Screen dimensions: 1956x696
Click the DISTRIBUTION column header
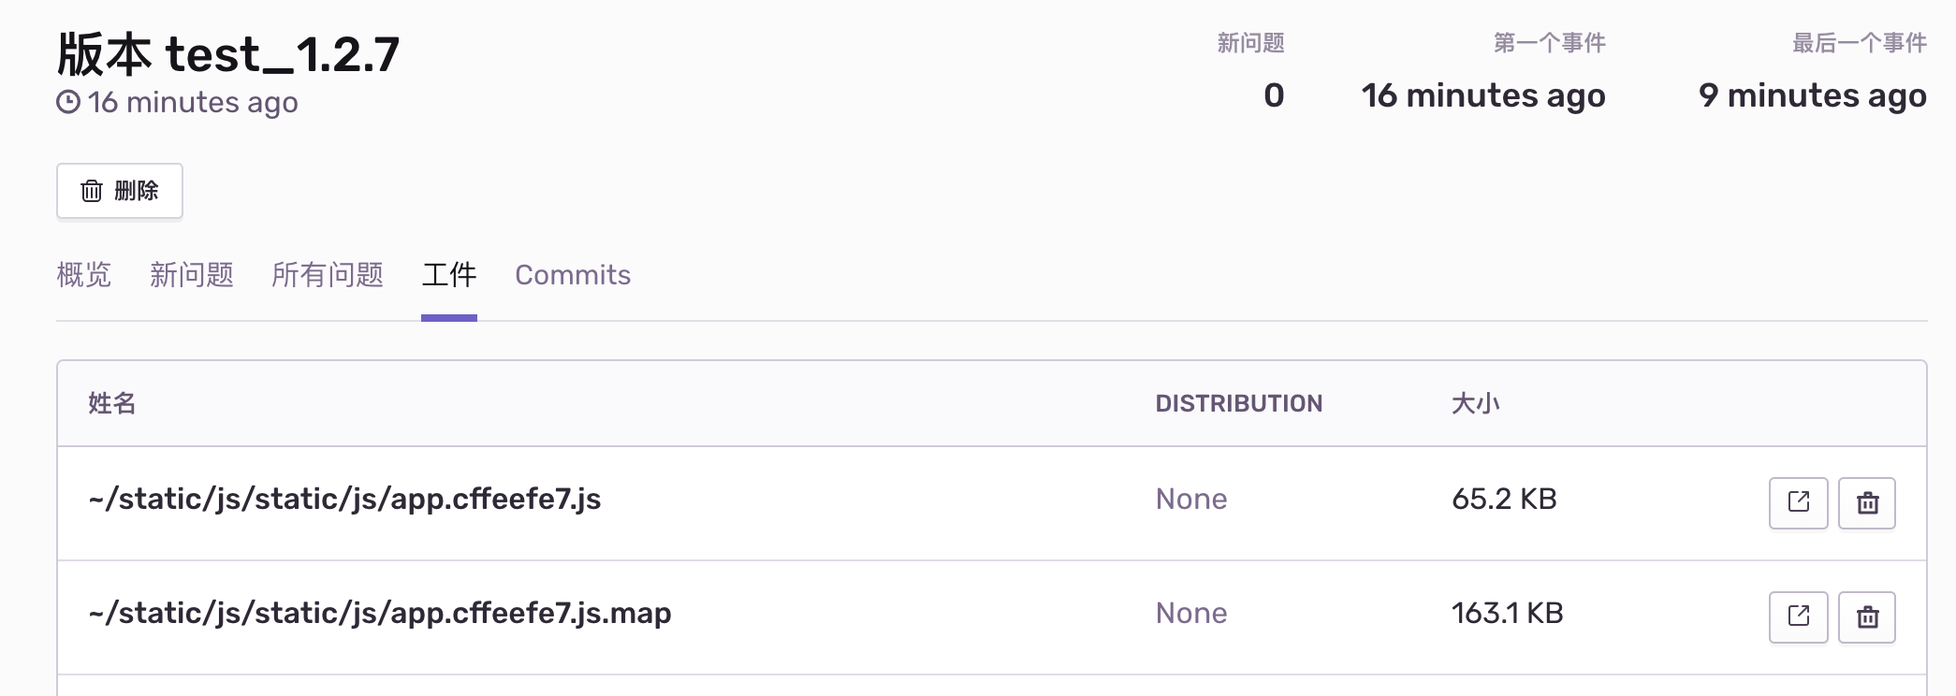click(1238, 403)
